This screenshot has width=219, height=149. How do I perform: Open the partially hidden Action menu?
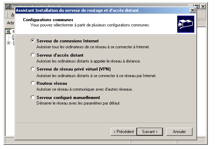(13, 15)
